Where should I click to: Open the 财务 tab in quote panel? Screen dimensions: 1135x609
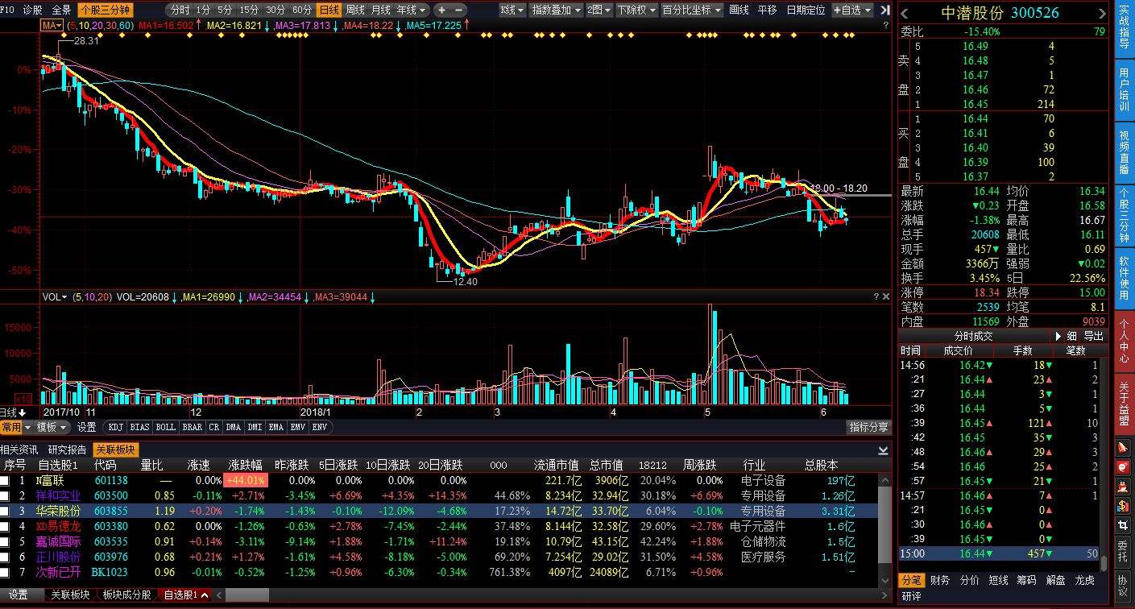click(939, 580)
